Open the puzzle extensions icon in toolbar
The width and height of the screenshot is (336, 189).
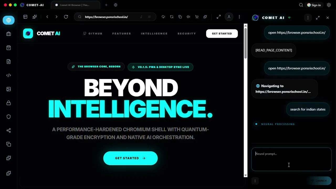click(x=205, y=17)
